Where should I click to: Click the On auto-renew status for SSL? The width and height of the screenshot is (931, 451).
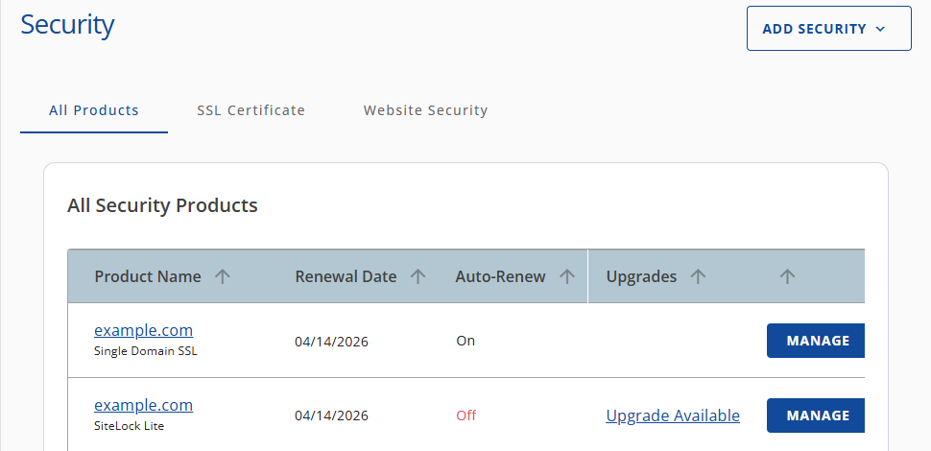[465, 341]
